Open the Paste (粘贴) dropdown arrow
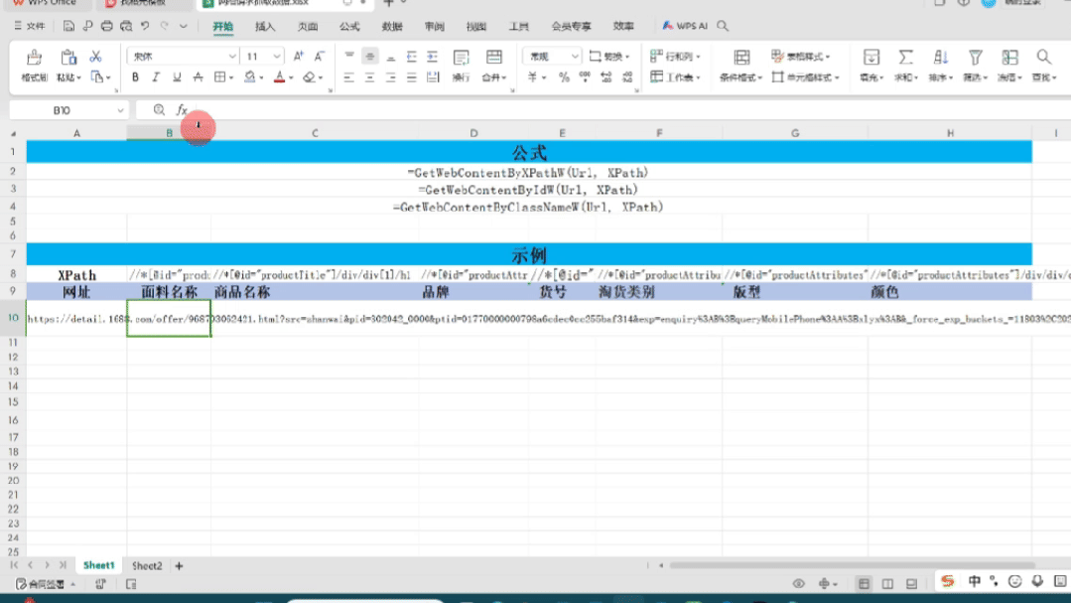This screenshot has width=1071, height=603. 78,77
